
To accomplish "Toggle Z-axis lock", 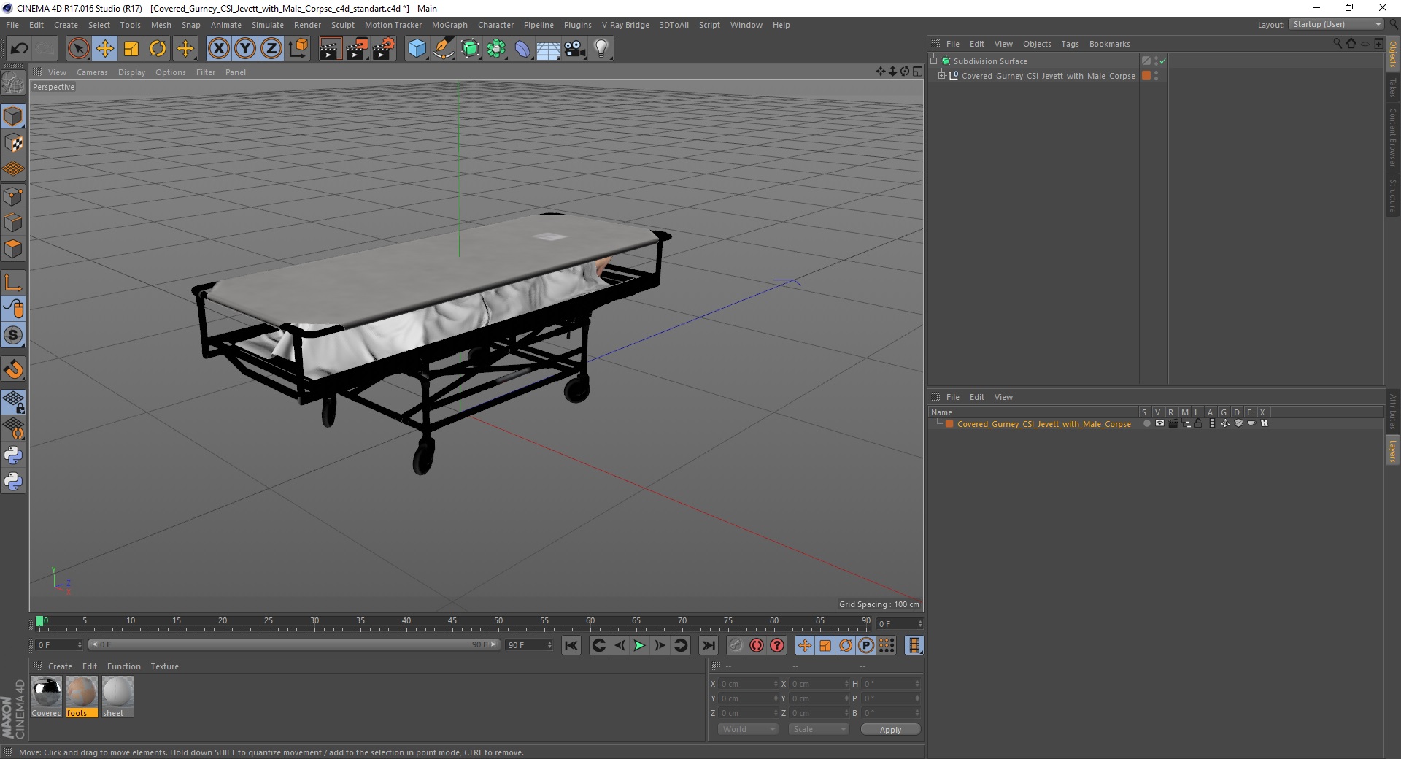I will pyautogui.click(x=271, y=49).
